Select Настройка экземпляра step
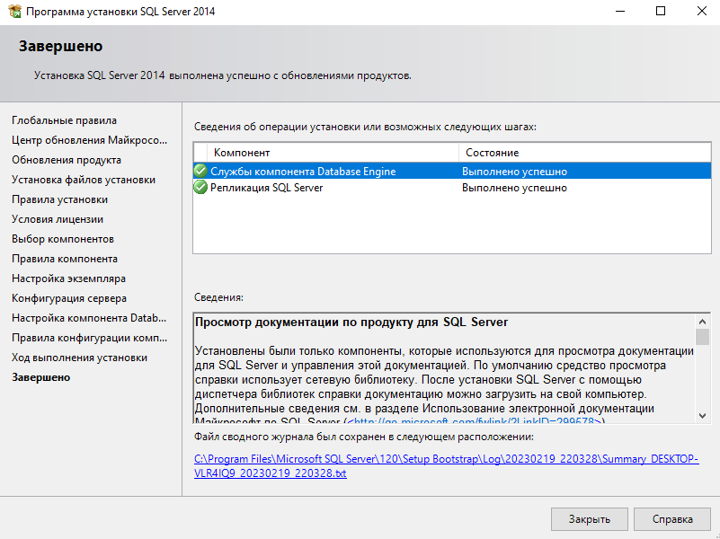Screen dimensions: 720x539 click(x=69, y=278)
